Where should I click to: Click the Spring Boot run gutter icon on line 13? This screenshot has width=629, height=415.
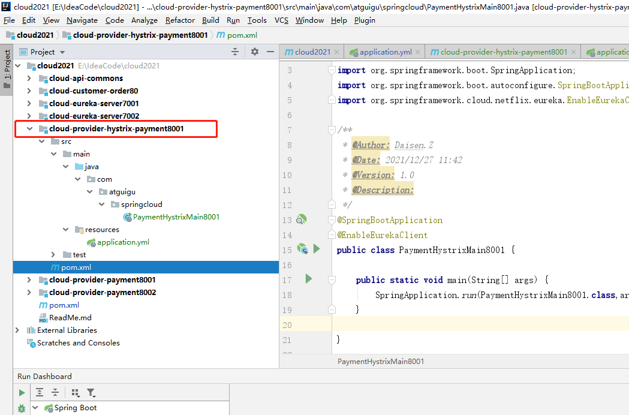[x=301, y=219]
